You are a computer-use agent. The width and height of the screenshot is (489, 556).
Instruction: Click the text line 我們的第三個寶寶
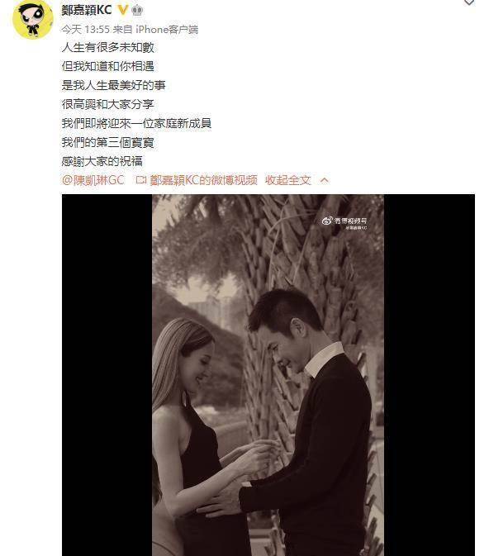[x=108, y=143]
